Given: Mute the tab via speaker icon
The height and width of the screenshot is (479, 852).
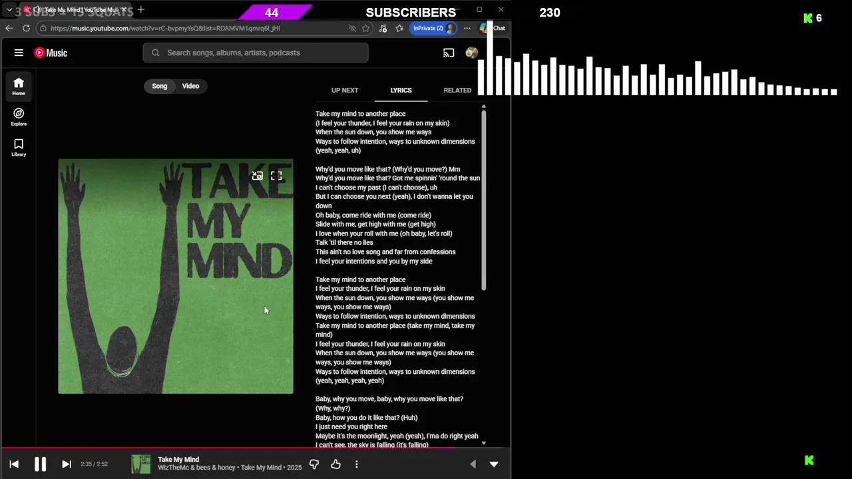Looking at the screenshot, I should tap(39, 10).
